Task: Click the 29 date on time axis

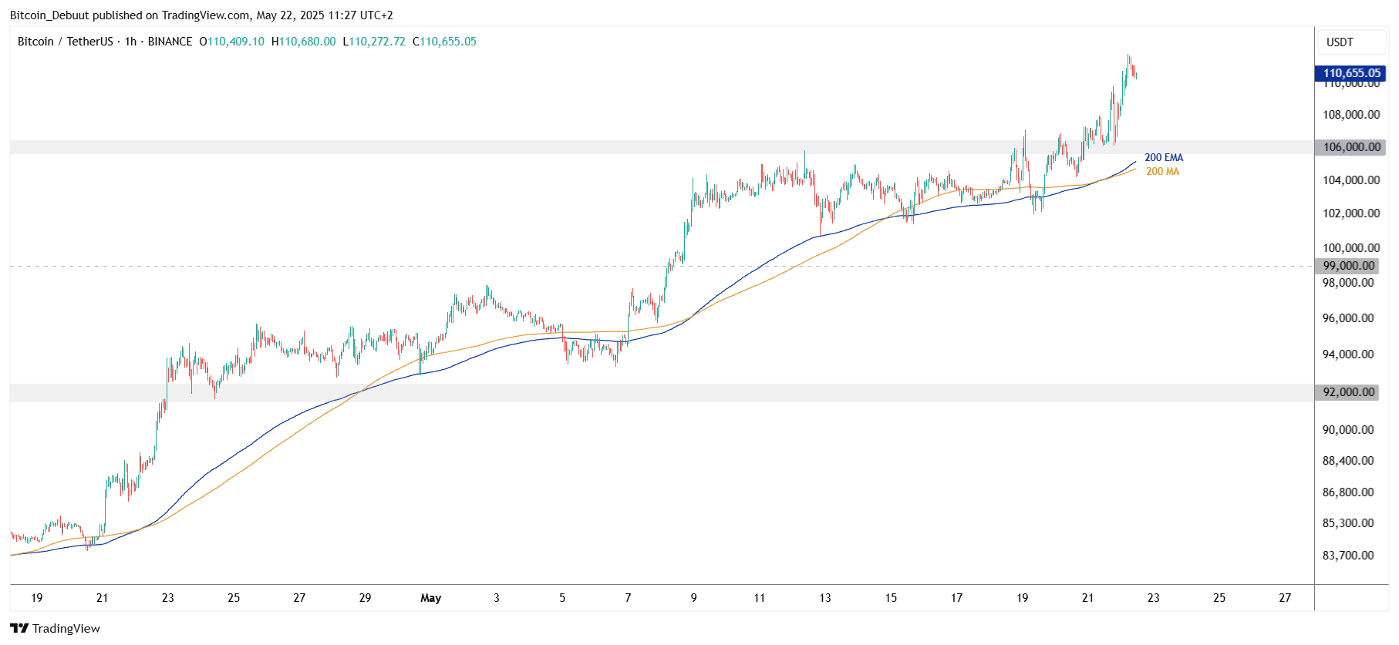Action: point(365,598)
